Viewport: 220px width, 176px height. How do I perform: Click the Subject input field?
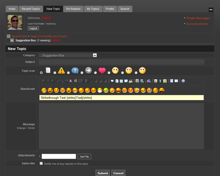(122, 62)
